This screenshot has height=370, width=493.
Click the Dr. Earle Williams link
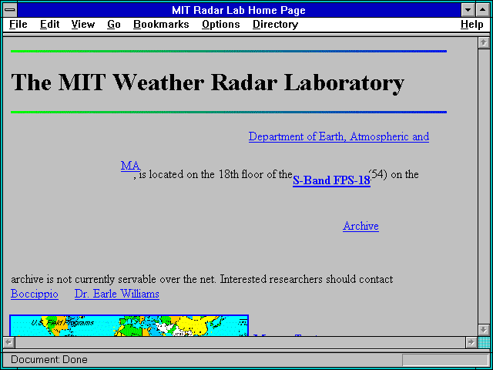(117, 294)
